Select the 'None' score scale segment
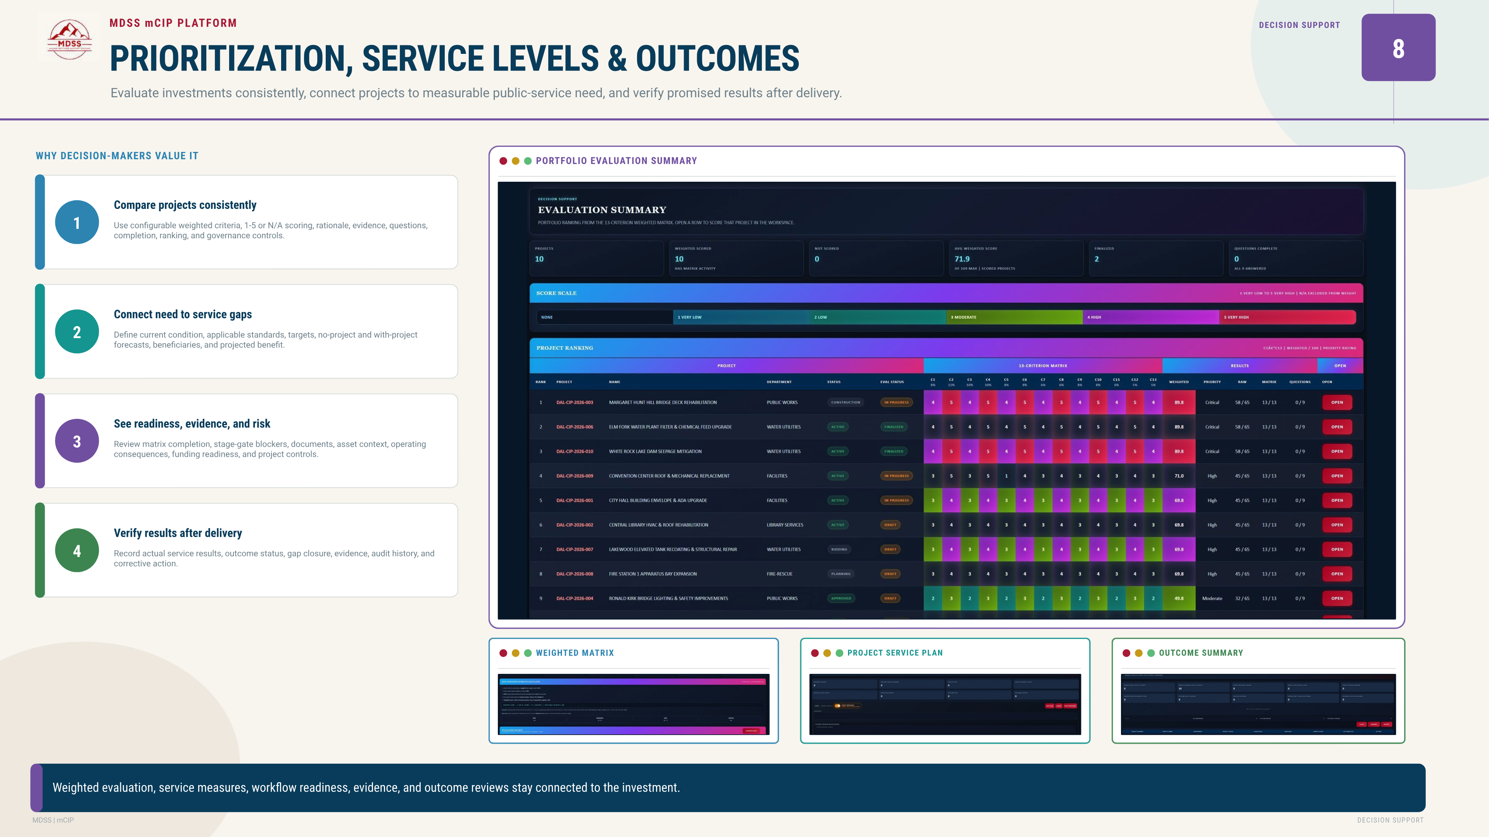Screen dimensions: 1489x837 click(x=605, y=317)
